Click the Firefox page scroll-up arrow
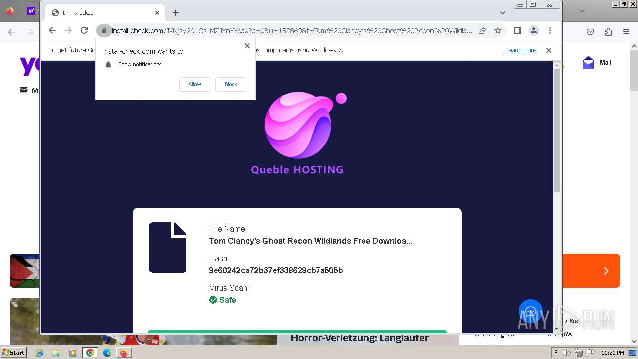 (x=634, y=46)
